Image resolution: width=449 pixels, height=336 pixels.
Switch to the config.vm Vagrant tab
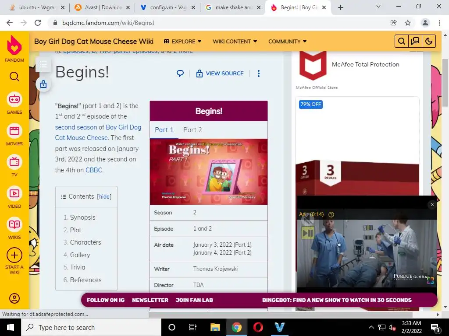168,7
